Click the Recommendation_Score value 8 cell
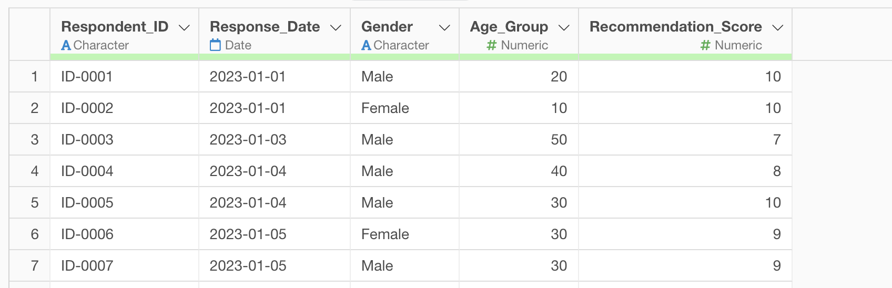 click(x=685, y=171)
